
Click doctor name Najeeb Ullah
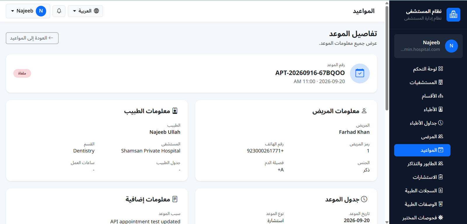[x=165, y=132]
